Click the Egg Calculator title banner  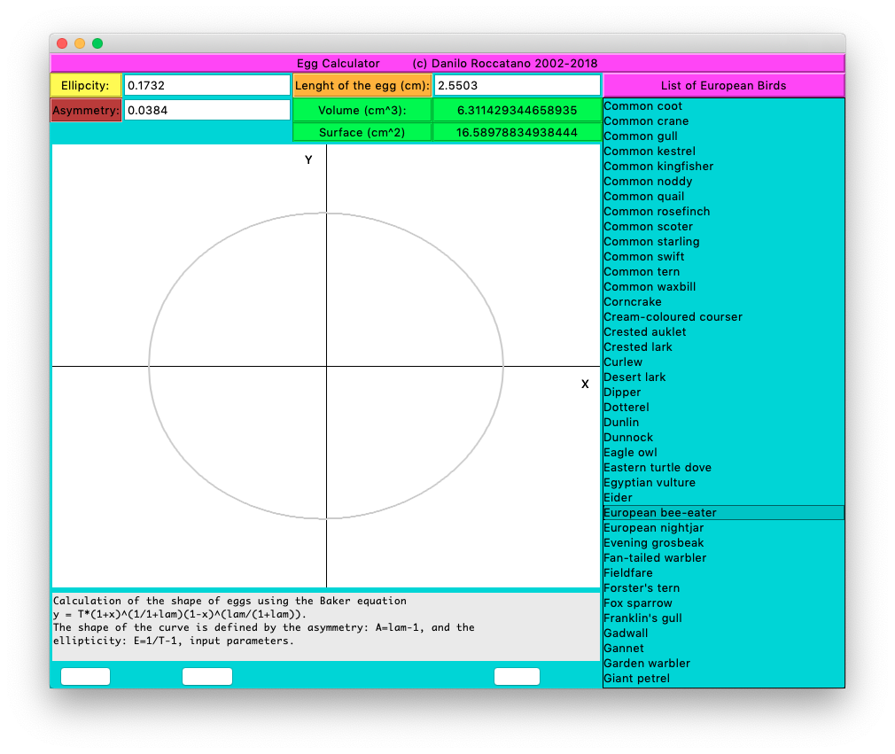[x=447, y=64]
